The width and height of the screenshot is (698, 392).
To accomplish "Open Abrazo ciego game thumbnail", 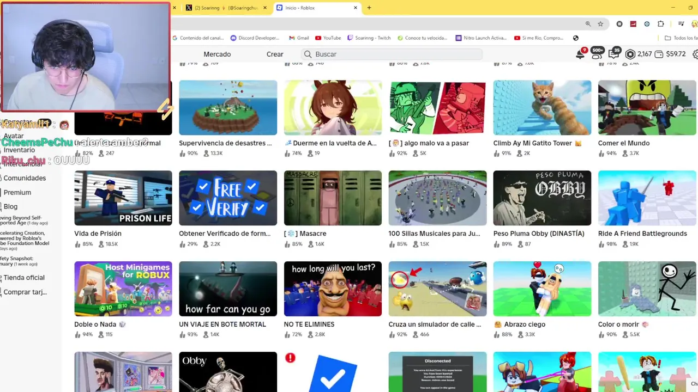I will (542, 289).
